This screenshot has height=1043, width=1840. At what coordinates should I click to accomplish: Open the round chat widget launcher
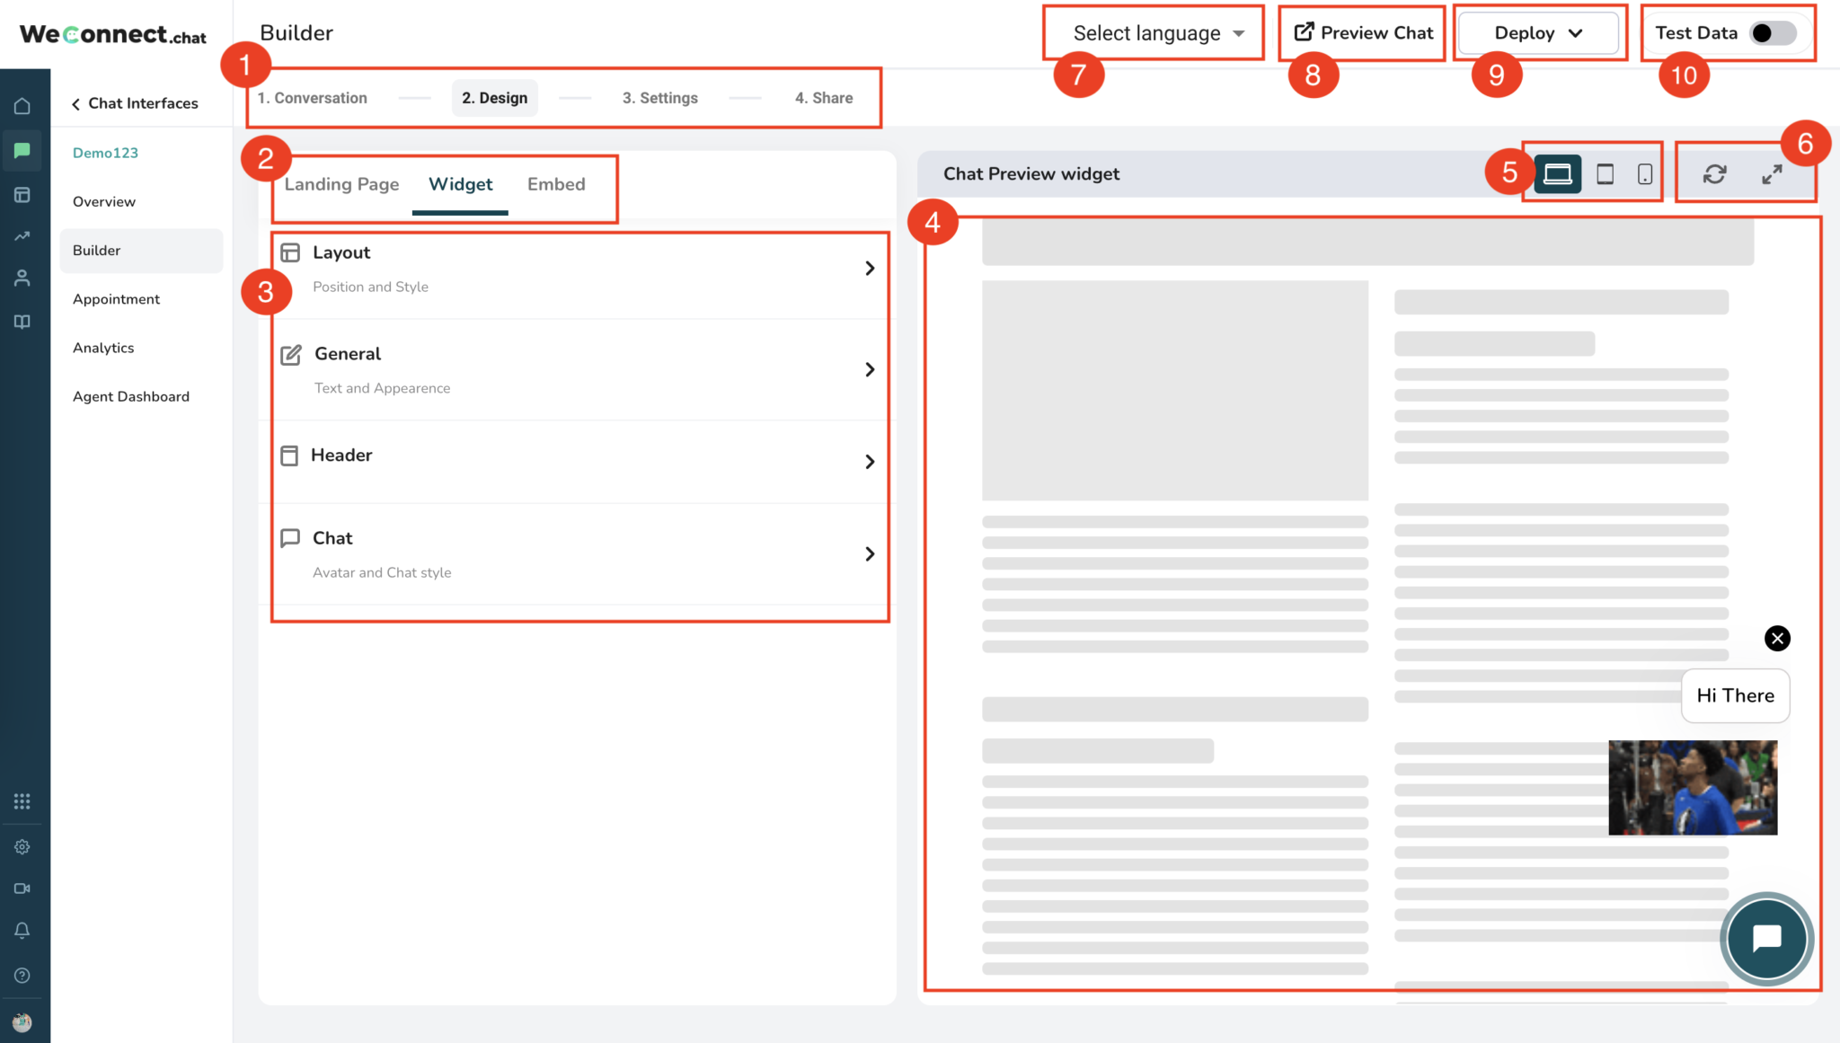pos(1766,939)
